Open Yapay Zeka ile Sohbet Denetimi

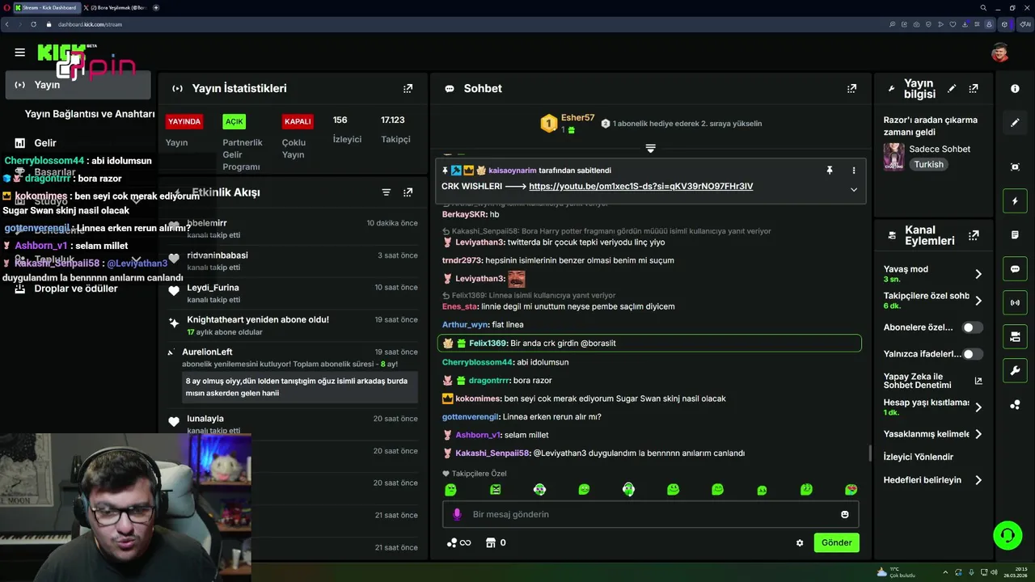932,381
